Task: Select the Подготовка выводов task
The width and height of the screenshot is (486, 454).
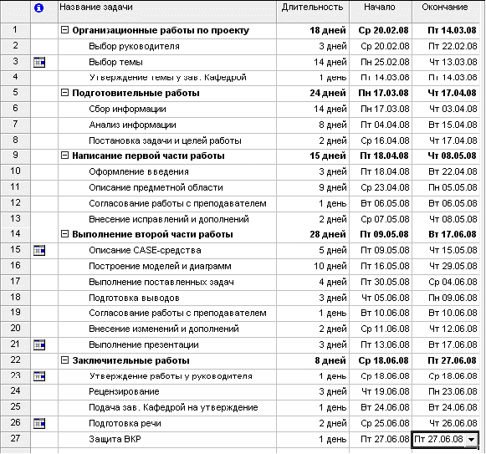Action: tap(134, 298)
